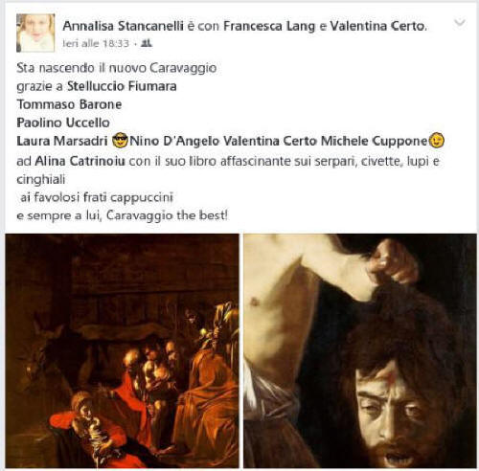This screenshot has height=471, width=479.
Task: Open Annalisa Stancanelli's profile name link
Action: point(123,26)
